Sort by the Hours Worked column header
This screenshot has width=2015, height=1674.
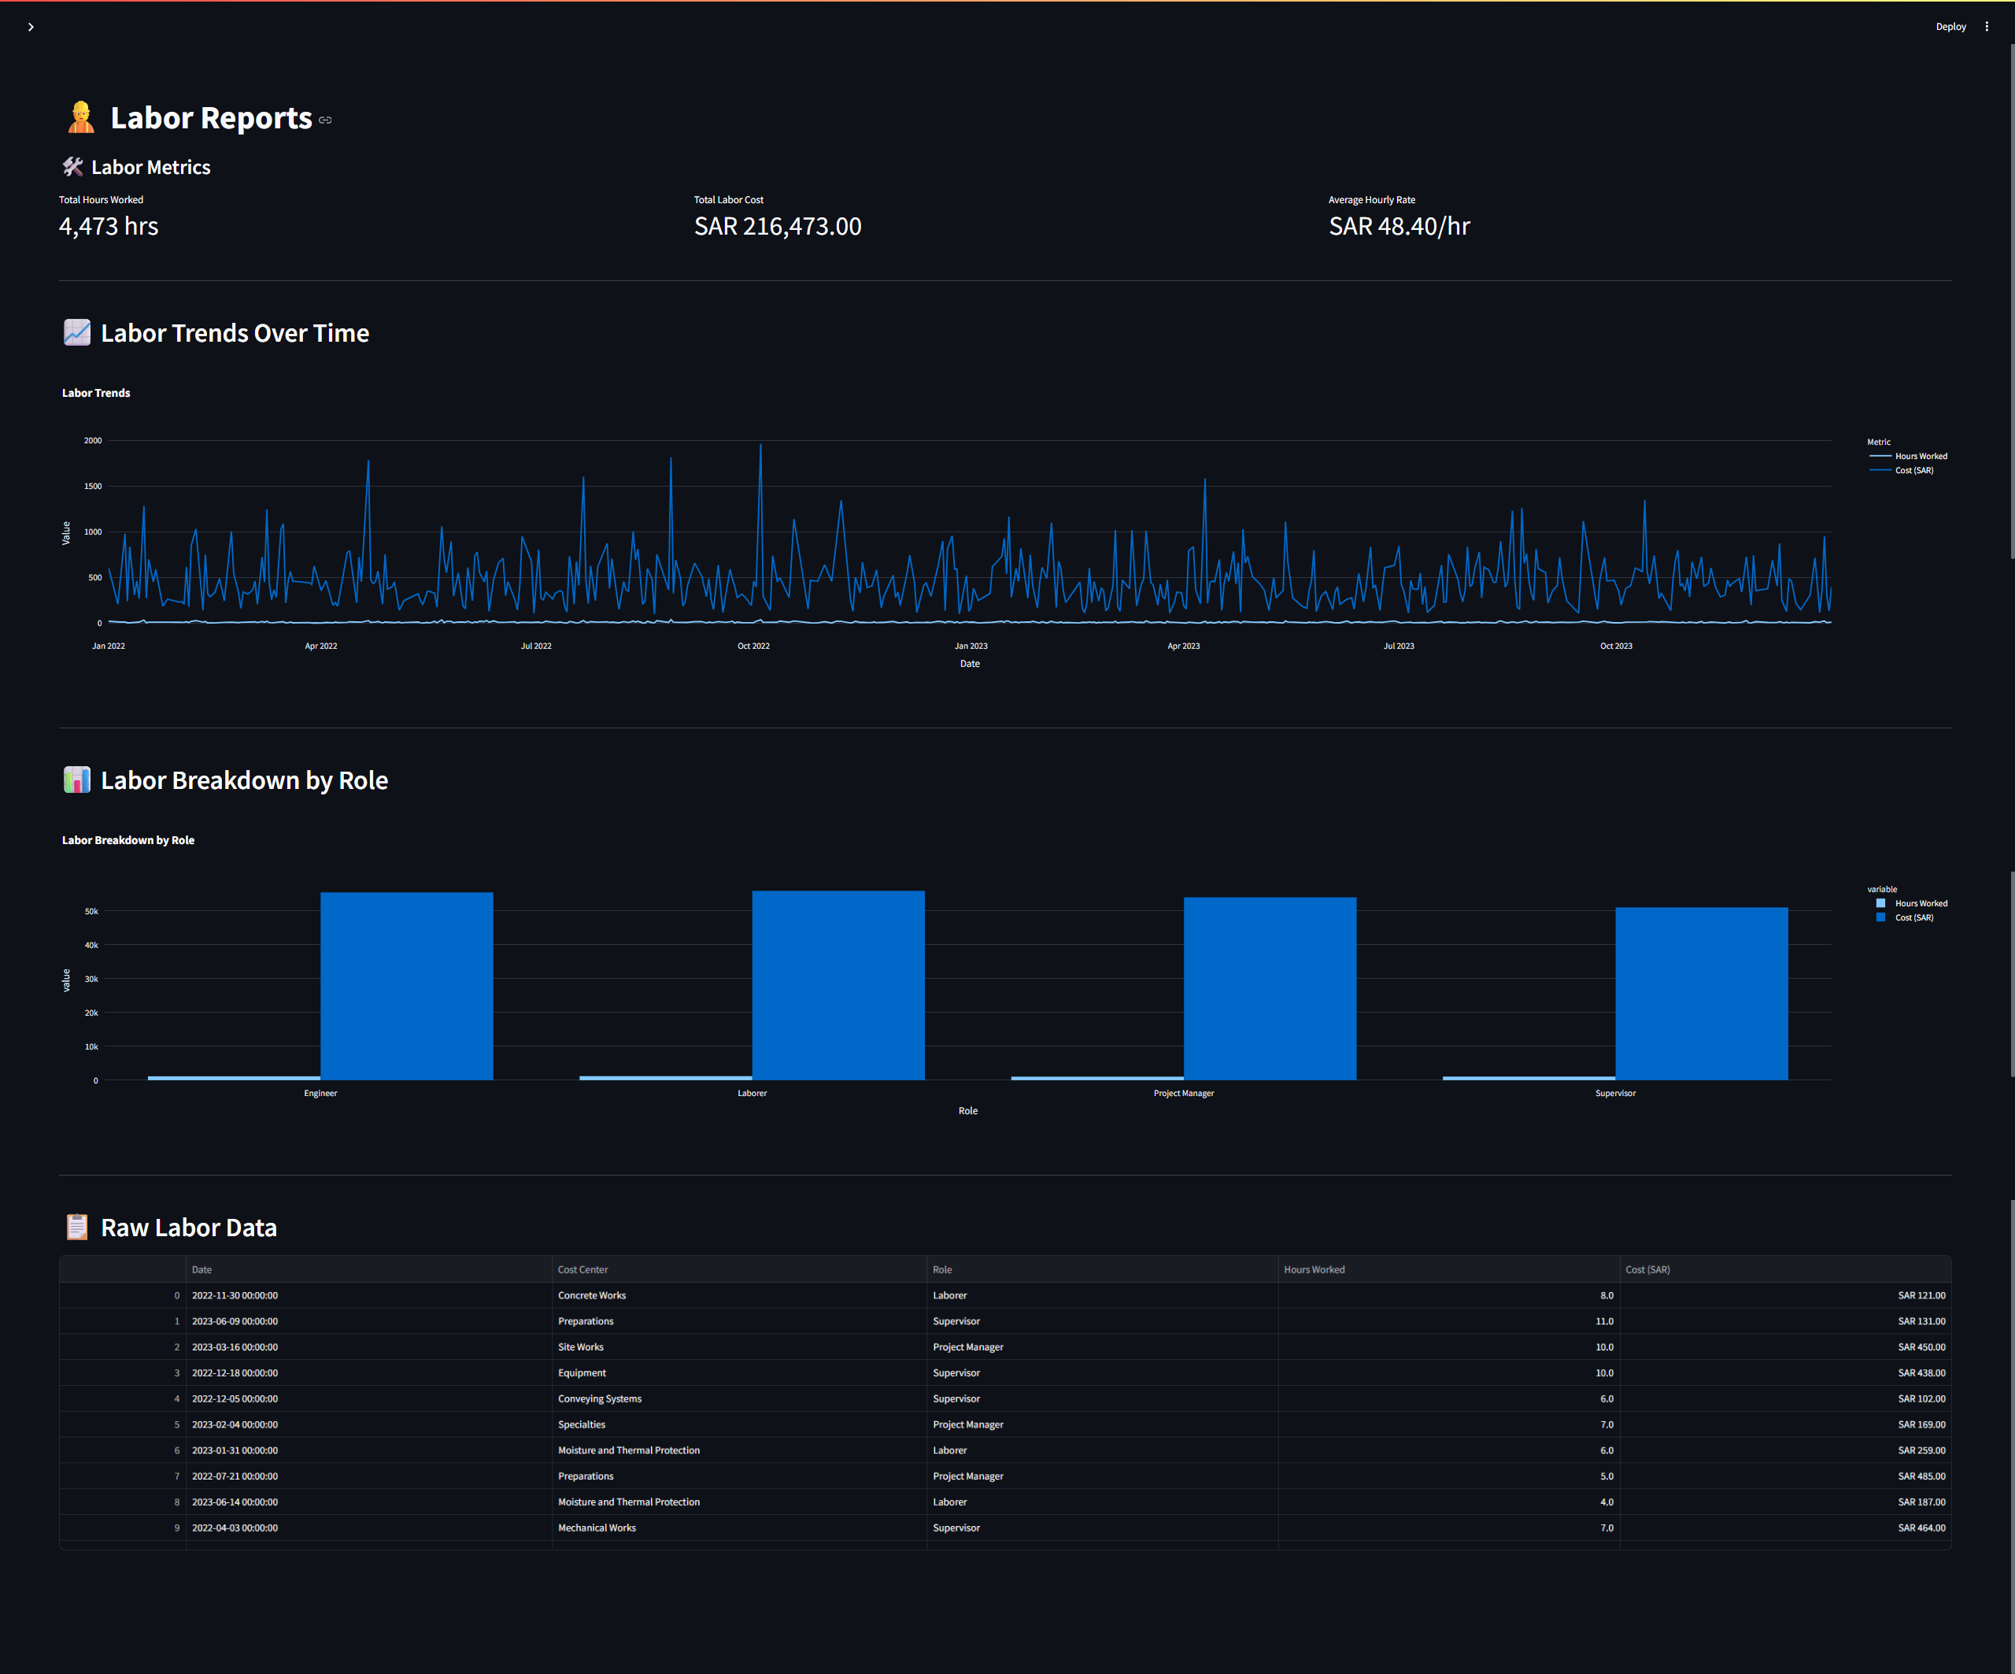(x=1449, y=1269)
